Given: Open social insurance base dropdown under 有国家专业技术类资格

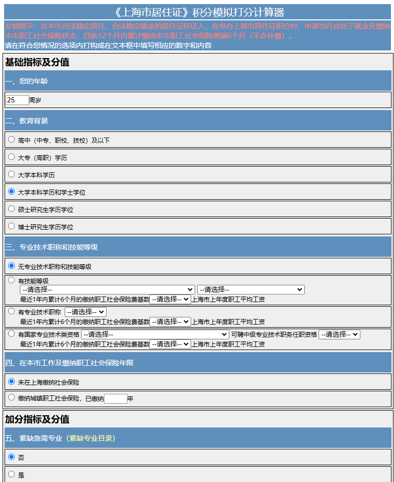Looking at the screenshot, I should point(170,344).
